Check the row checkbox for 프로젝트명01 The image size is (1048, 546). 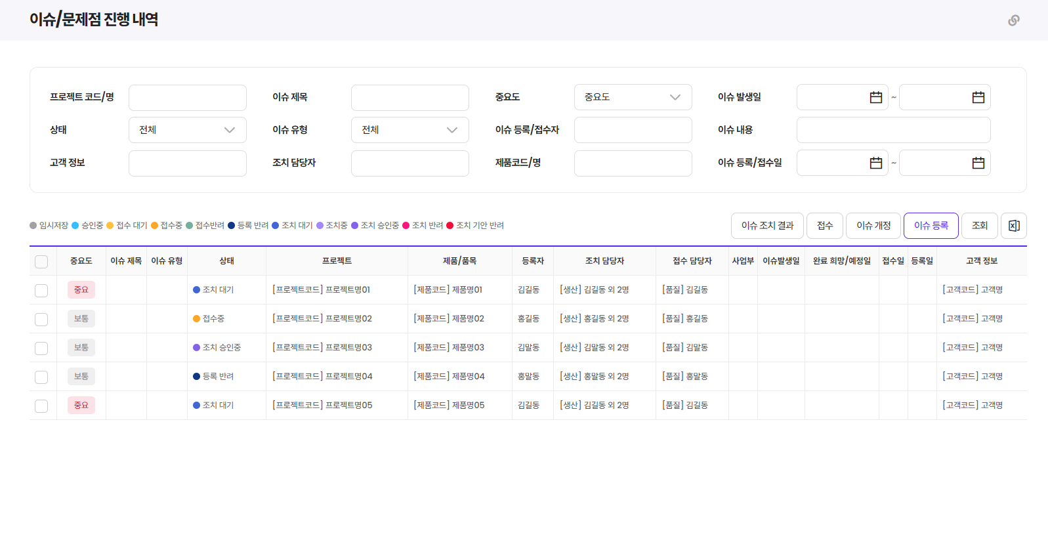41,290
